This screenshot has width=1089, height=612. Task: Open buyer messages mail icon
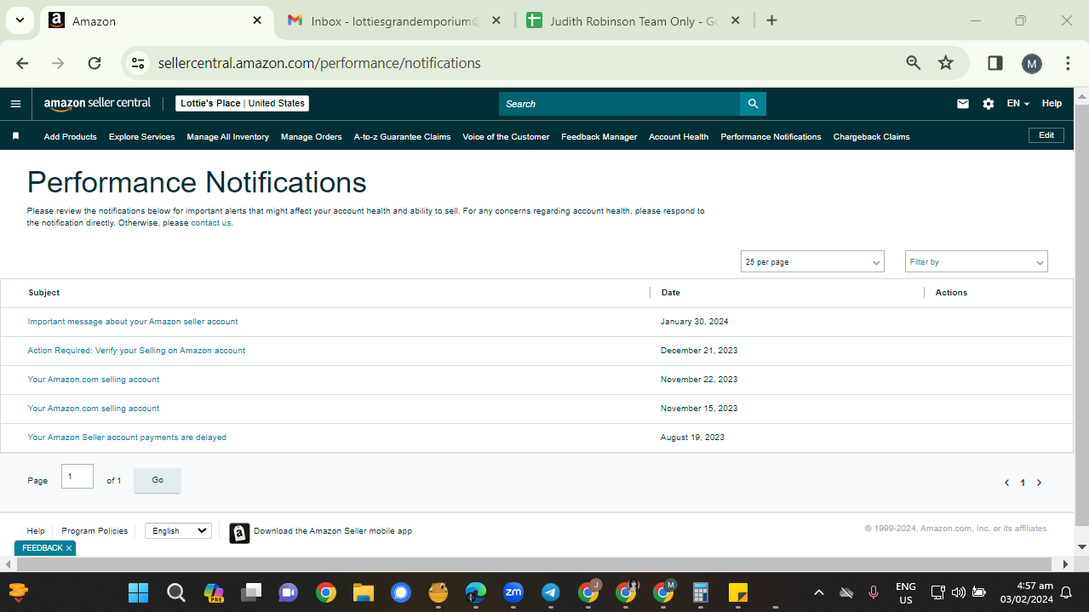click(x=963, y=104)
